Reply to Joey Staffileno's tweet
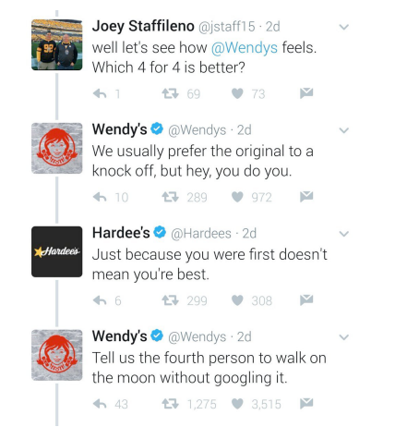Screen dimensions: 419x427 pos(100,93)
